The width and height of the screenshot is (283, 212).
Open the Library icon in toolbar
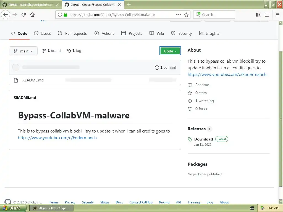(x=258, y=15)
